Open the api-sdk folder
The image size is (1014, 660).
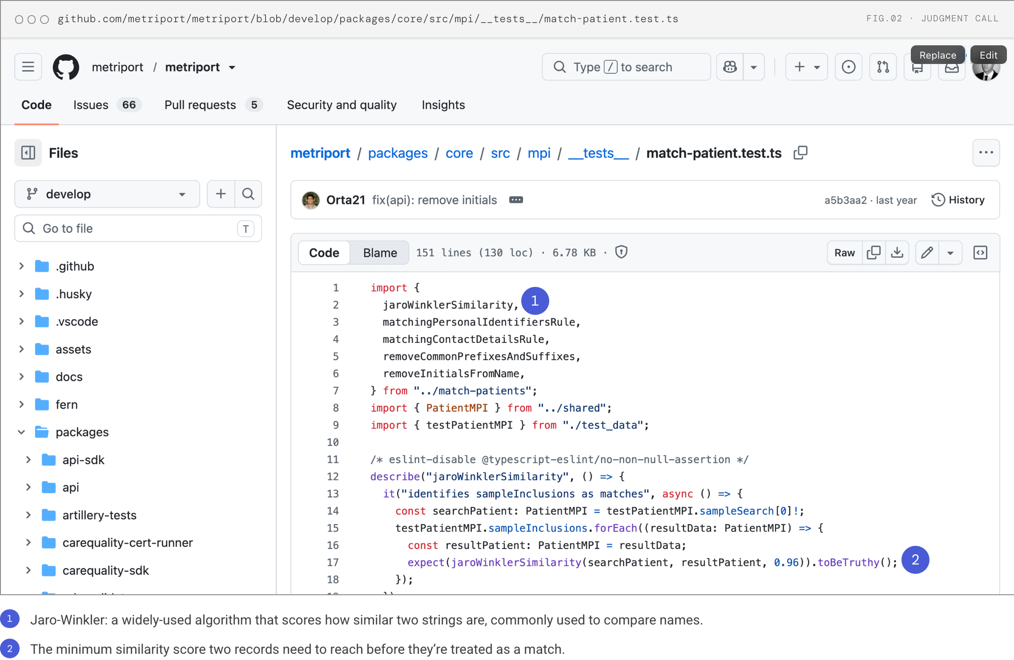coord(83,460)
